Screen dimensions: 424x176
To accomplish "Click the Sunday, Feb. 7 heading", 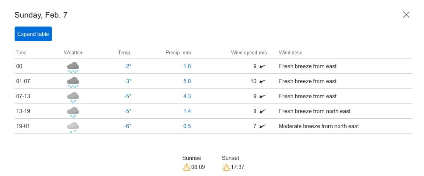I will tap(41, 15).
